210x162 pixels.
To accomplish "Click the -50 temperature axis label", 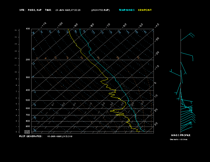I will coord(141,25).
